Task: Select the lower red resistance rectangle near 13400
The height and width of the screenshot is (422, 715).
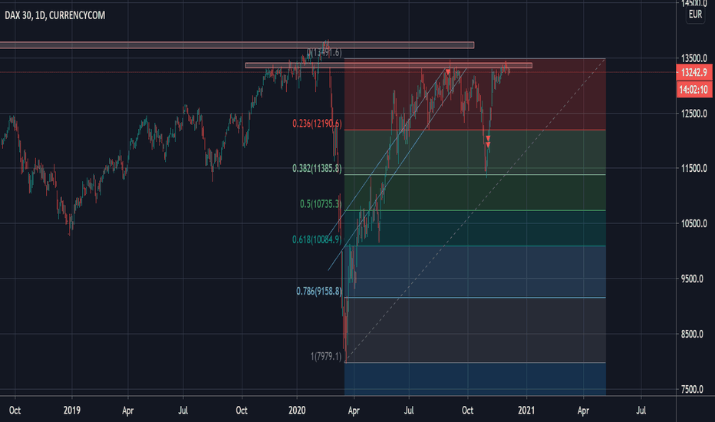Action: pos(388,66)
